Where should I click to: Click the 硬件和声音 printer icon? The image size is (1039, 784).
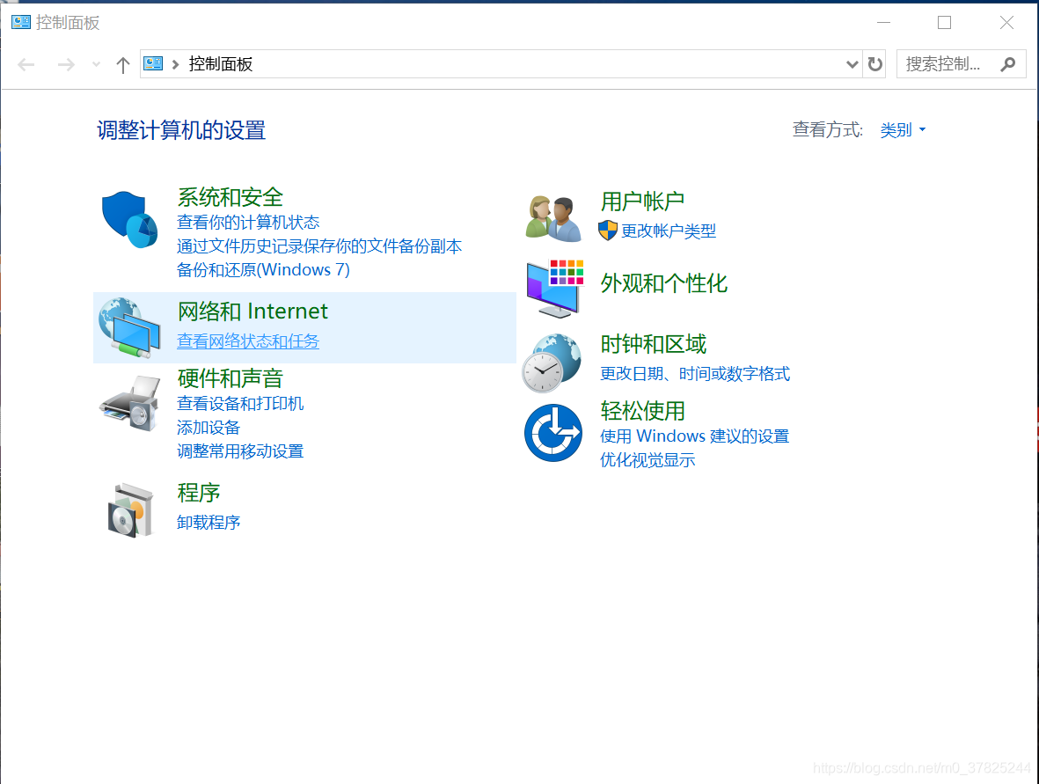130,404
